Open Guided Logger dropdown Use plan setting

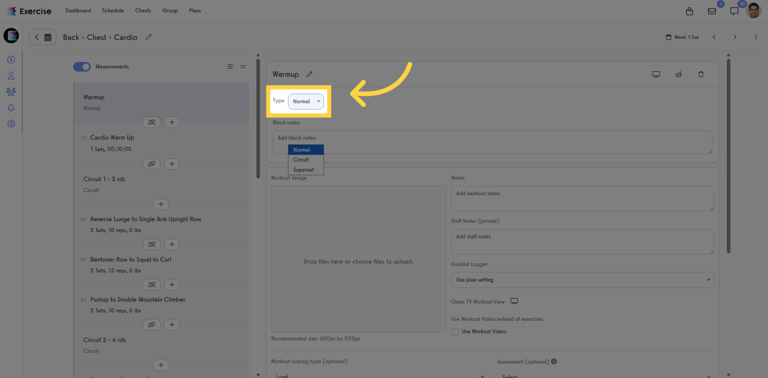tap(582, 280)
